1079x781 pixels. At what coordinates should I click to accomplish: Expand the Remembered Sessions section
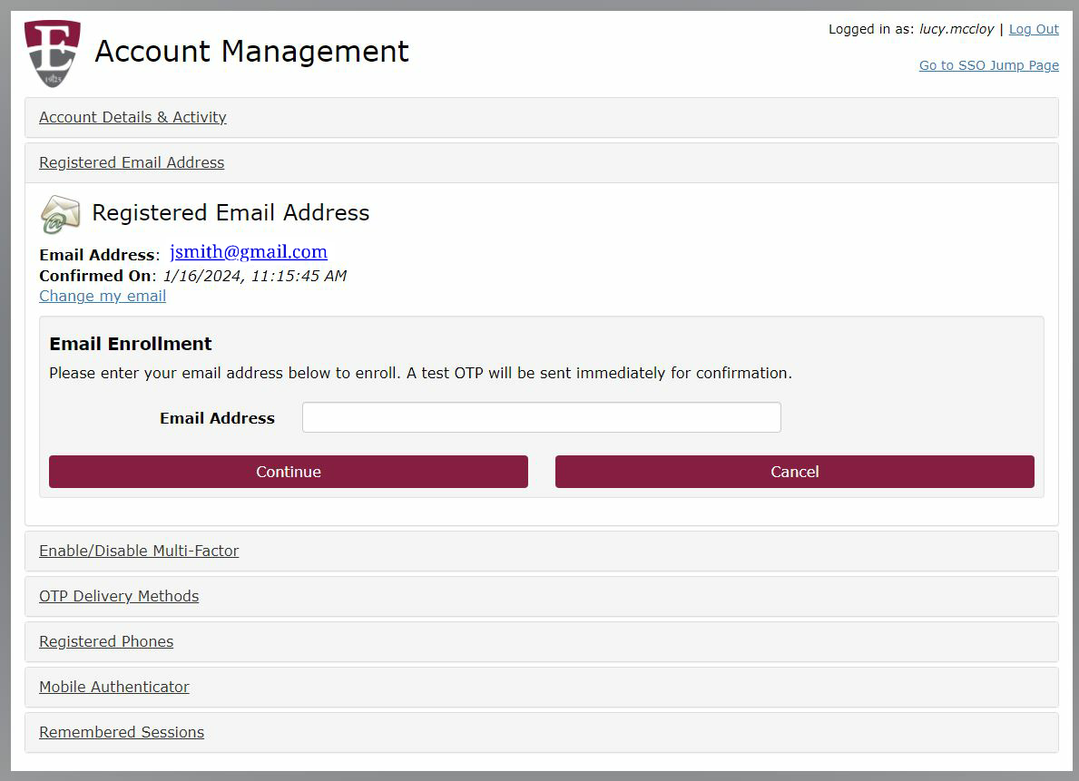click(121, 732)
